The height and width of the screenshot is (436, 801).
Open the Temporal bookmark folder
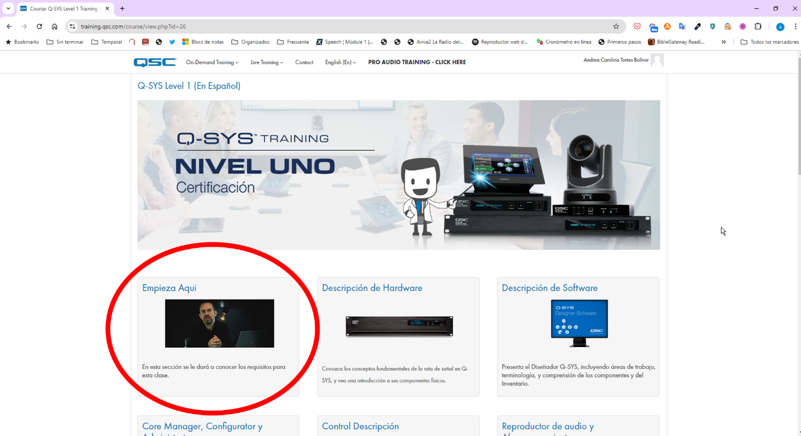[x=107, y=42]
